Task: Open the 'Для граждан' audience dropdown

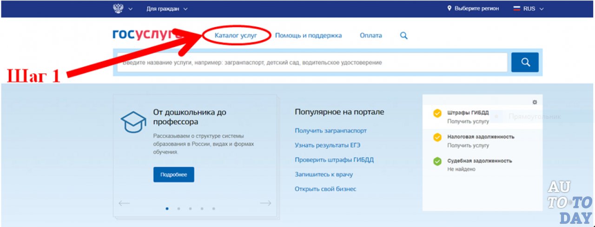Action: tap(167, 8)
